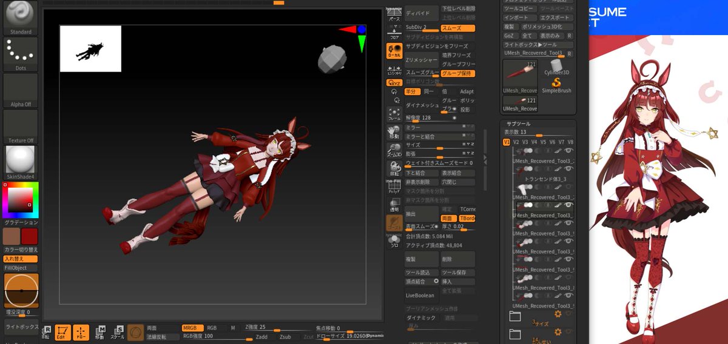Open the Texture Off slot
Viewport: 728px width, 344px height.
pos(21,127)
